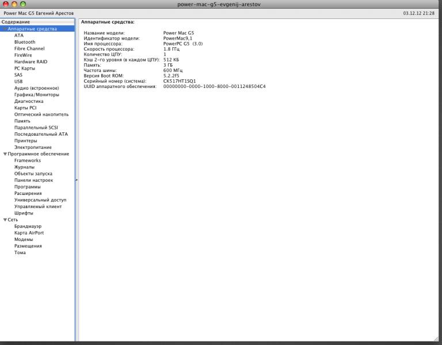The image size is (442, 345).
Task: Click the report date 03.12.12 21:28
Action: [x=418, y=13]
